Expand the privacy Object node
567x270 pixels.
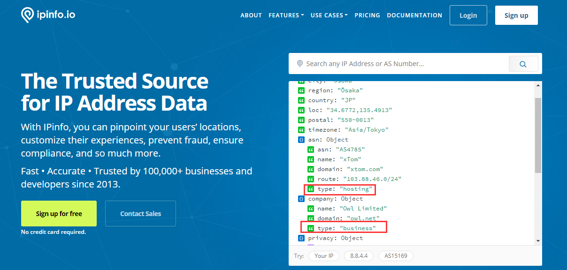[x=301, y=238]
